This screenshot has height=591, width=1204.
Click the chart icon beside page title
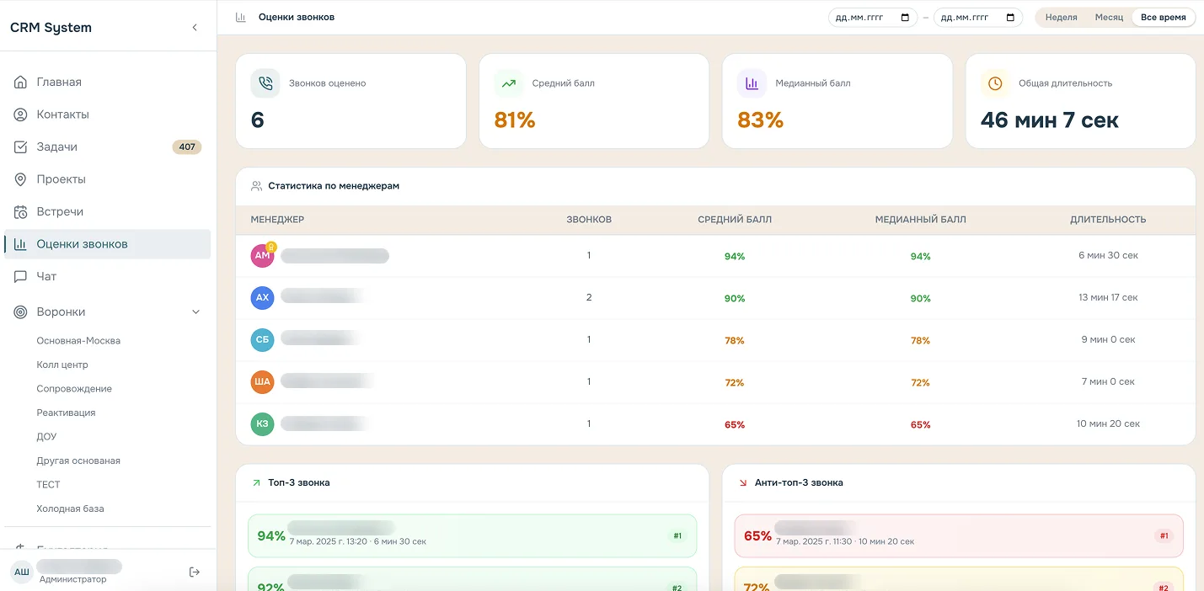(x=241, y=17)
